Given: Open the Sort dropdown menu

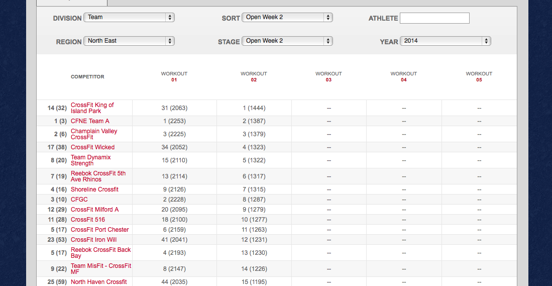Looking at the screenshot, I should pos(287,17).
